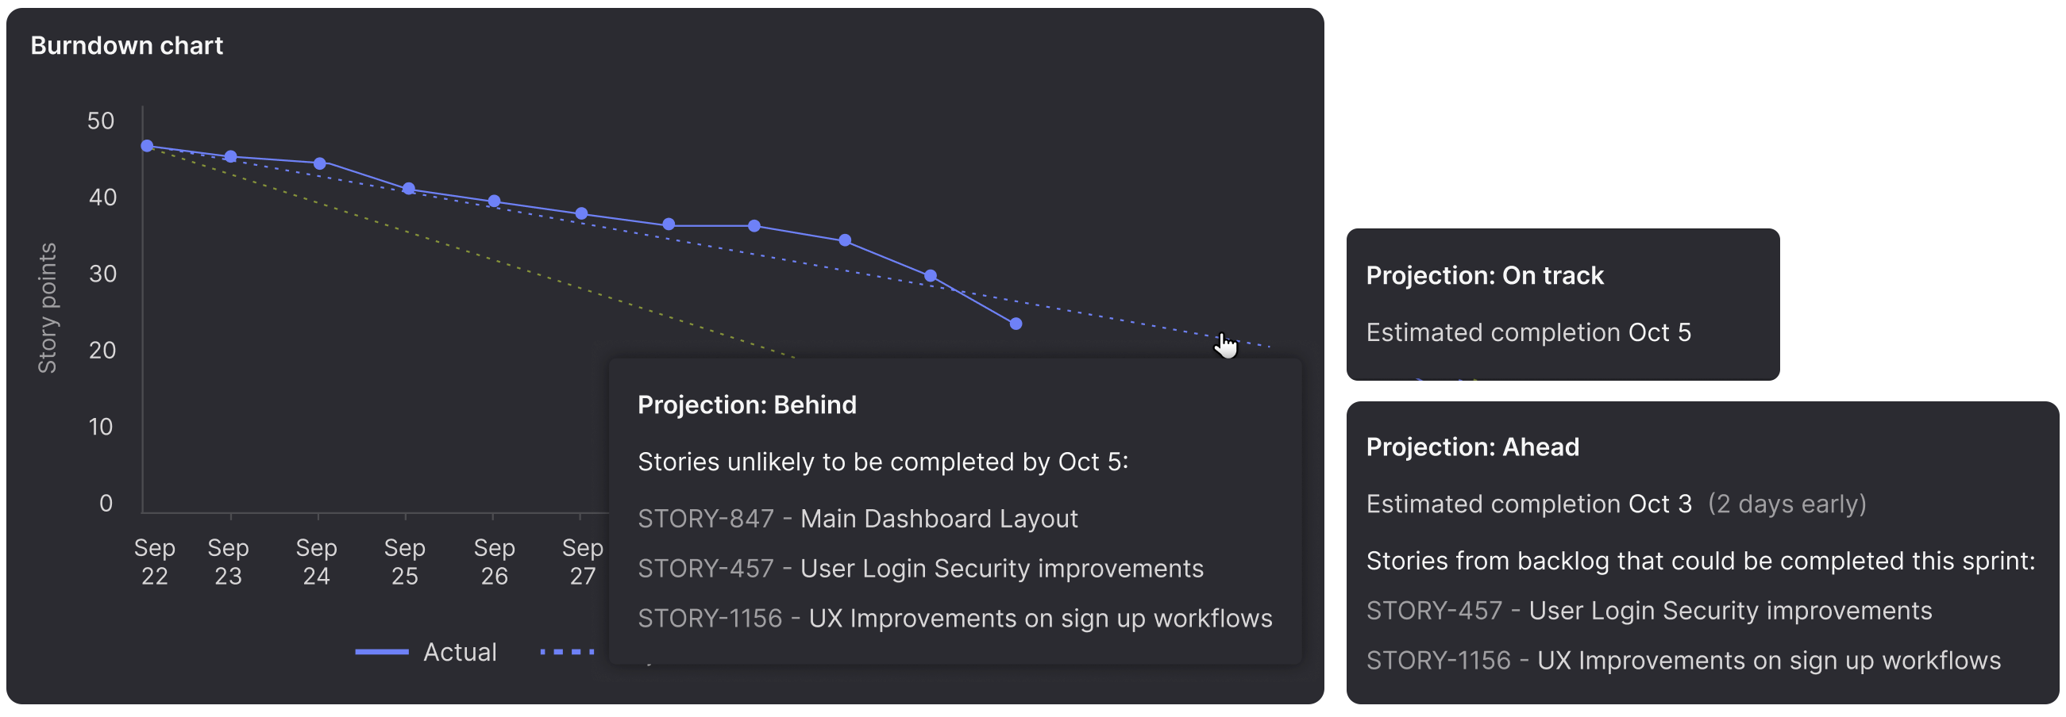Click the Projection: On track heading

click(x=1485, y=275)
